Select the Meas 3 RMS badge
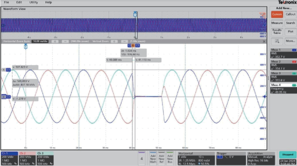This screenshot has width=297, height=166. [283, 77]
